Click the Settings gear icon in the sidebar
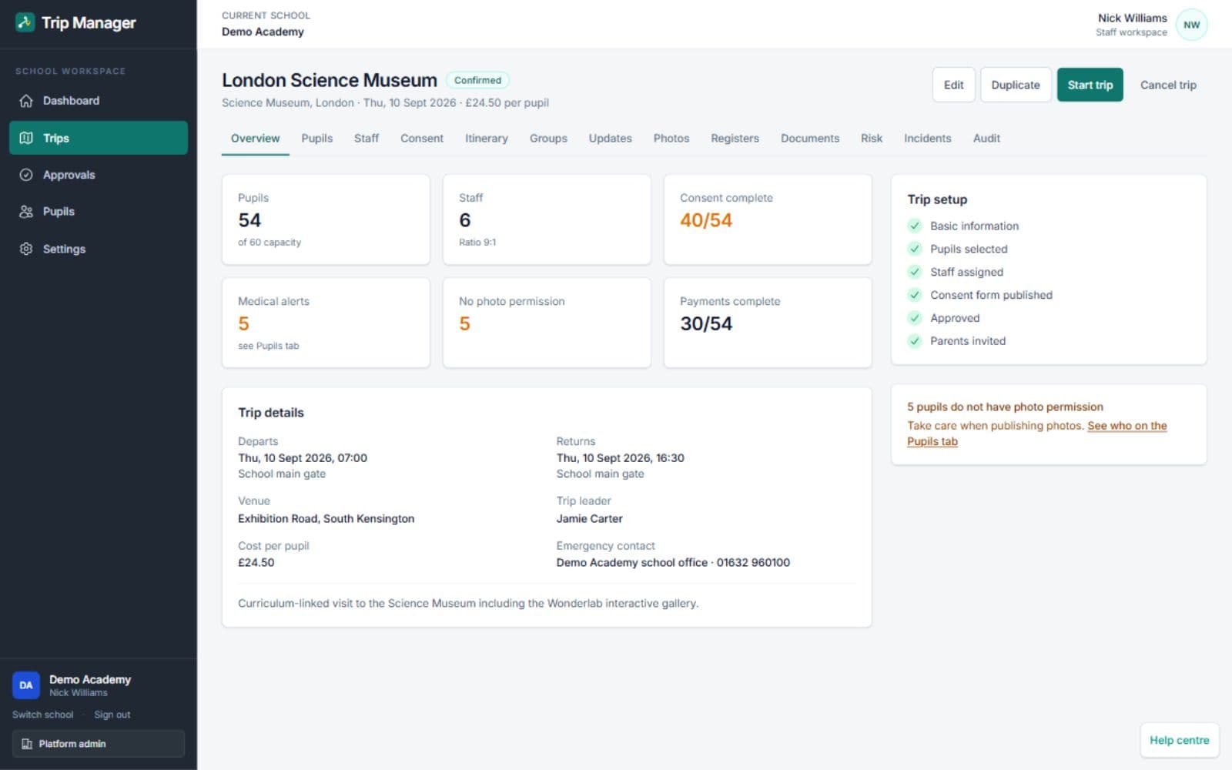1232x770 pixels. [x=26, y=249]
